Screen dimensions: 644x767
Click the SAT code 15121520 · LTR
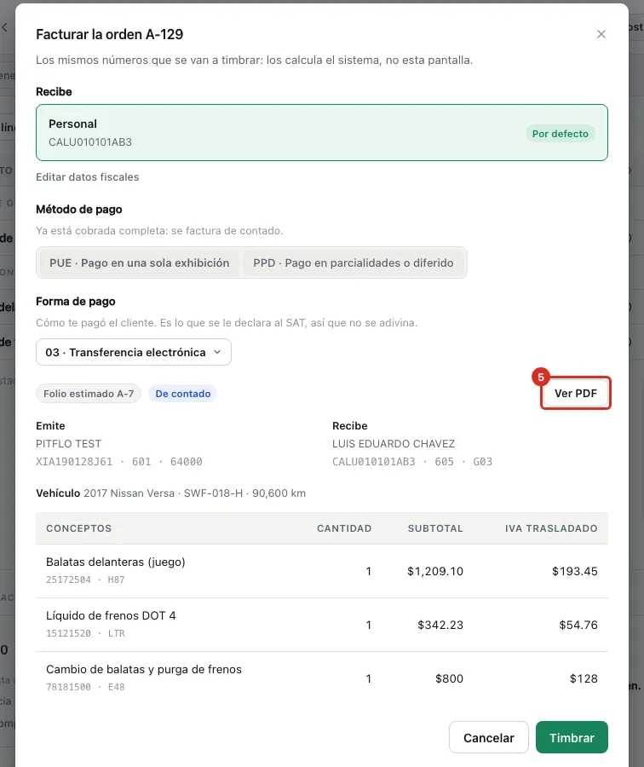85,633
